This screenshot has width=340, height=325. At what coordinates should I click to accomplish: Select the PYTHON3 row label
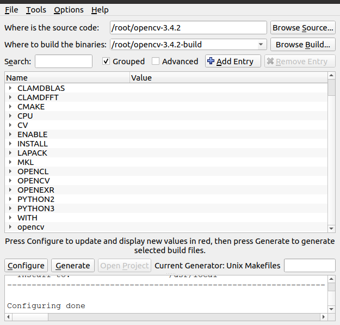click(36, 209)
